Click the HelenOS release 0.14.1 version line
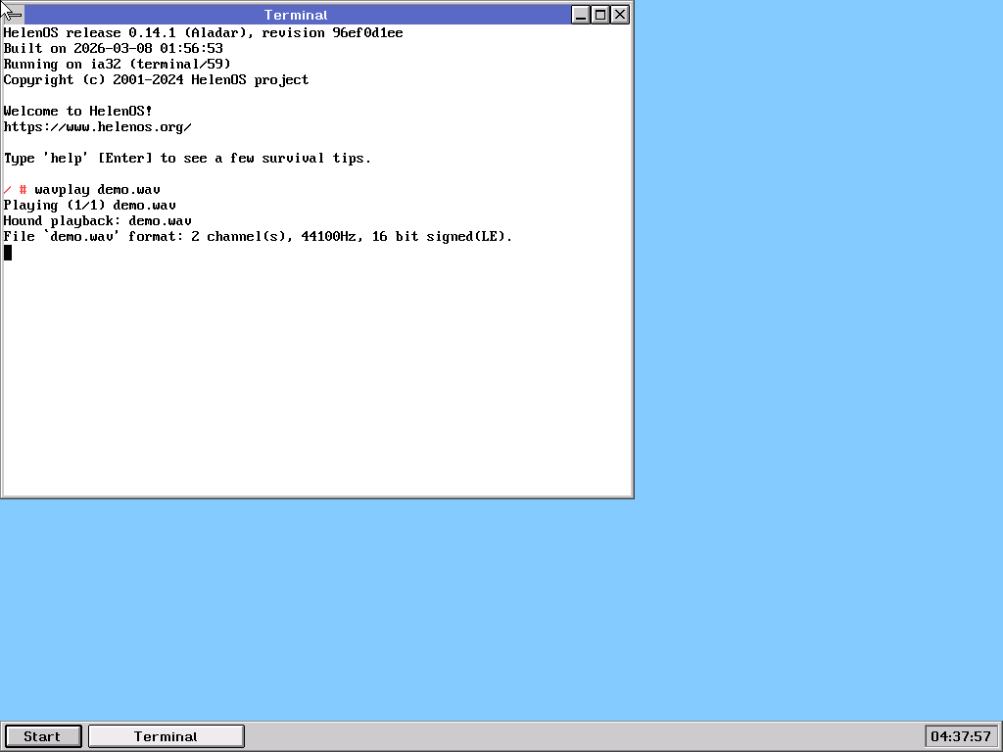 203,33
